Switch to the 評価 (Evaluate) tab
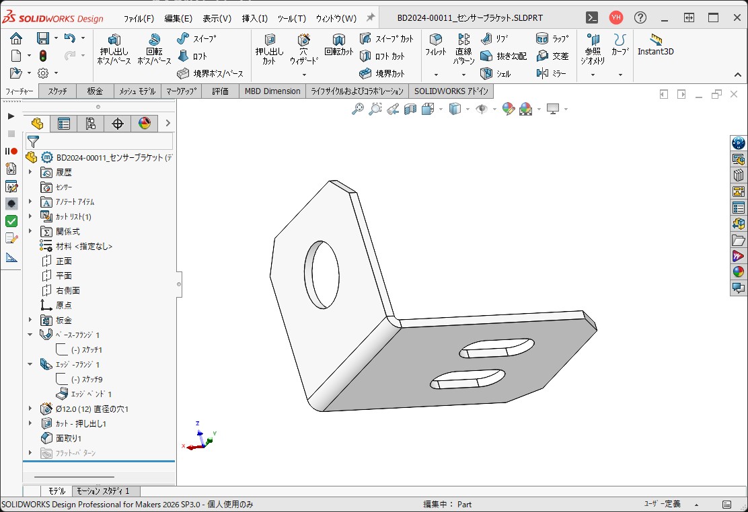 [221, 91]
